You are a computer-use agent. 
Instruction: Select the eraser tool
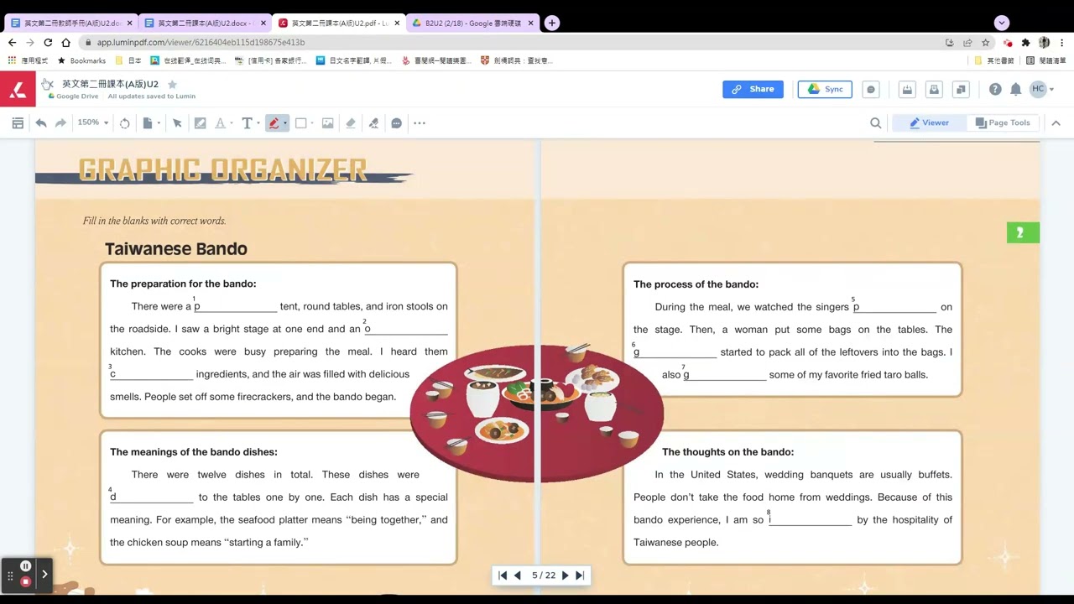click(351, 123)
